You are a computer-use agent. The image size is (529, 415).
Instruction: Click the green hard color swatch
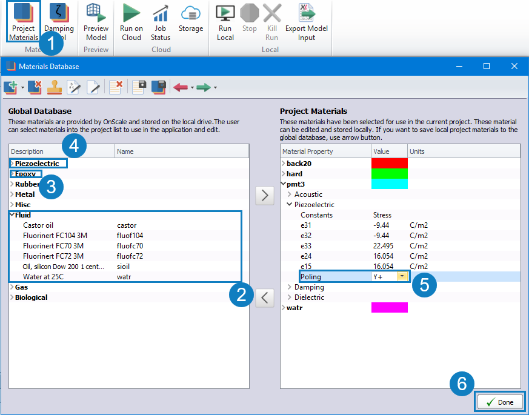[x=390, y=174]
